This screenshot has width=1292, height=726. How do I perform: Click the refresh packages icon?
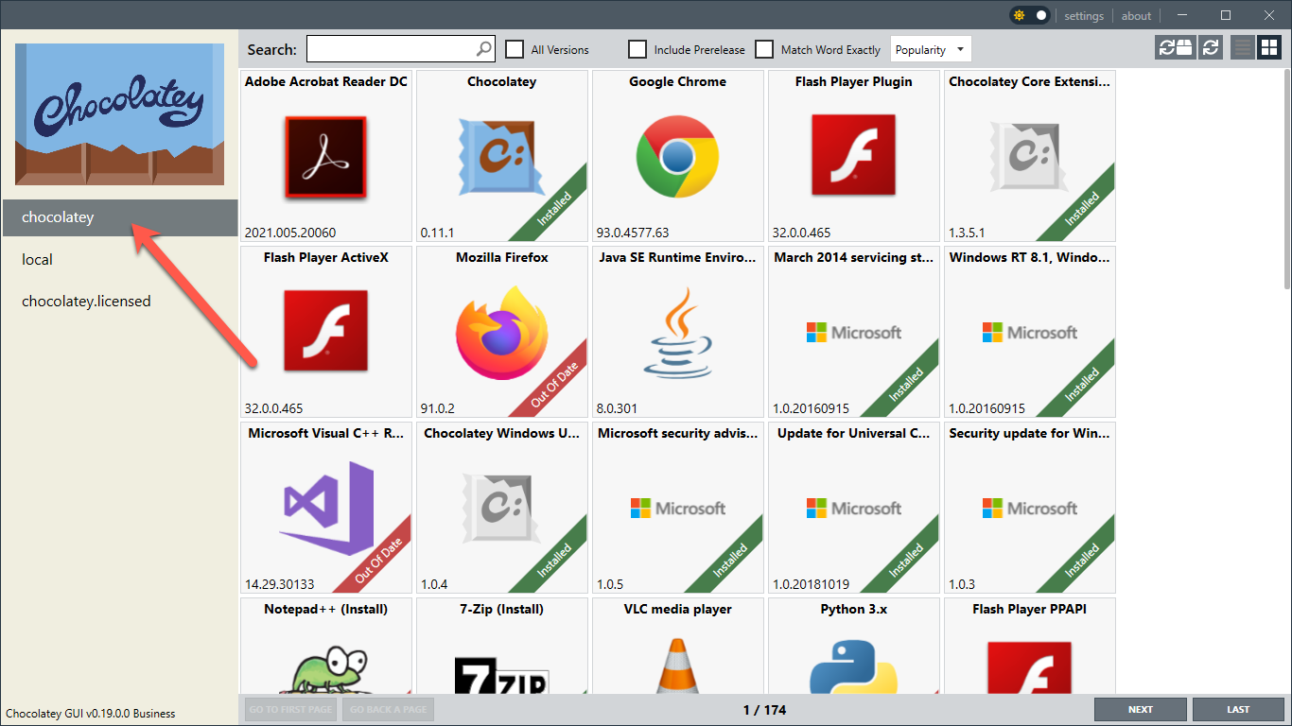pyautogui.click(x=1211, y=47)
